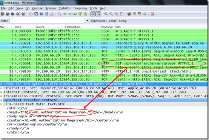
Task: Click in the display Filter input field
Action: pyautogui.click(x=47, y=21)
